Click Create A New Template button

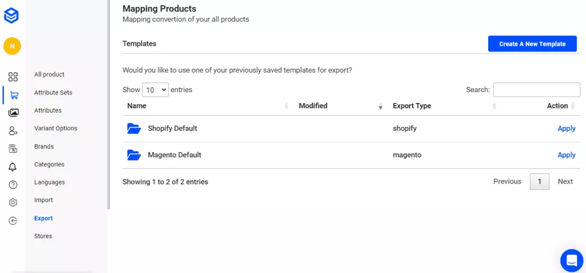tap(532, 44)
